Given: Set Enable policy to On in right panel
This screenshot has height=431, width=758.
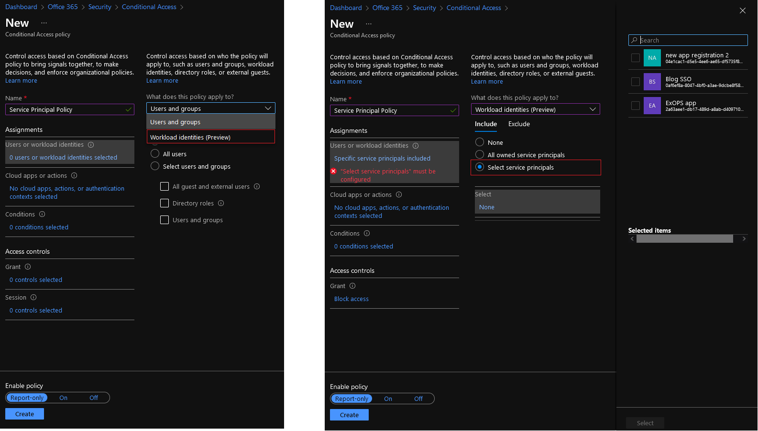Looking at the screenshot, I should (x=388, y=399).
